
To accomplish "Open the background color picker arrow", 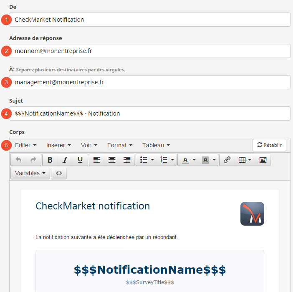I will tap(215, 160).
